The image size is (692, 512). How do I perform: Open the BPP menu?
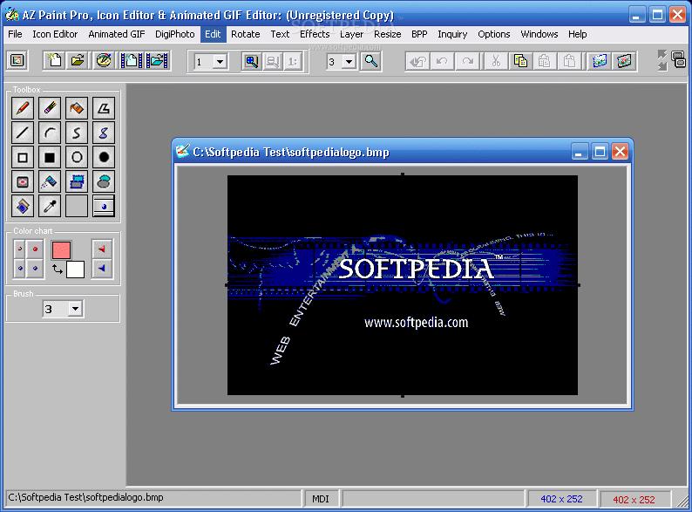point(419,34)
